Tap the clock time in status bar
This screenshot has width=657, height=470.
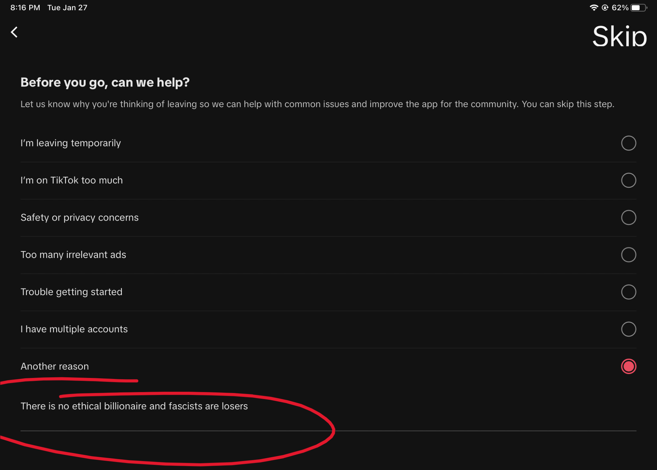click(x=25, y=8)
